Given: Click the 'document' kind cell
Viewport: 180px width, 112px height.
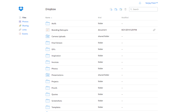Looking at the screenshot, I should coord(102,30).
